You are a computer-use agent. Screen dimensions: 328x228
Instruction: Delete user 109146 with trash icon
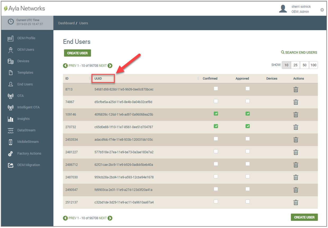pyautogui.click(x=296, y=115)
